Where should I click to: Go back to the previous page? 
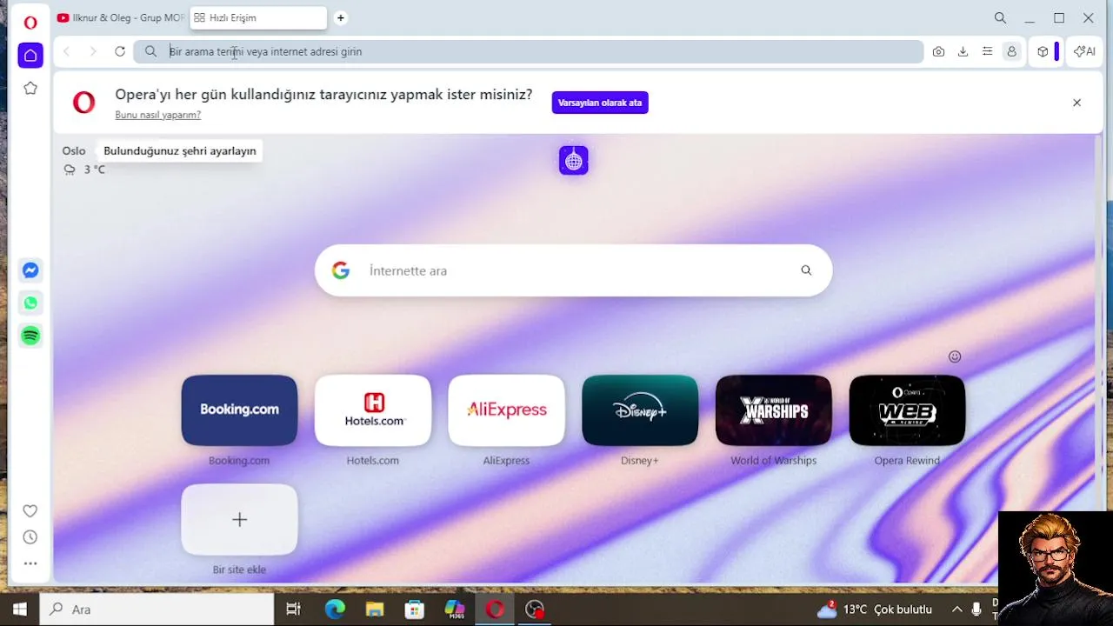pyautogui.click(x=67, y=51)
